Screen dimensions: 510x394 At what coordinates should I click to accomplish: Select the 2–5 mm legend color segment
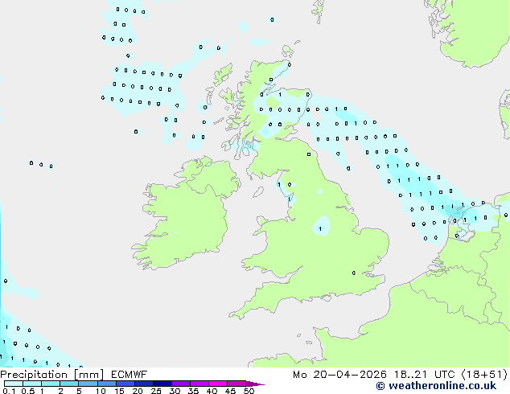tap(69, 384)
